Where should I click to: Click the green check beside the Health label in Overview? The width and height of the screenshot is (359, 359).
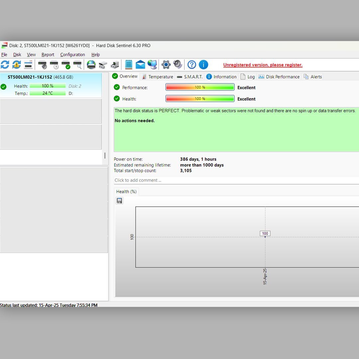pos(117,99)
